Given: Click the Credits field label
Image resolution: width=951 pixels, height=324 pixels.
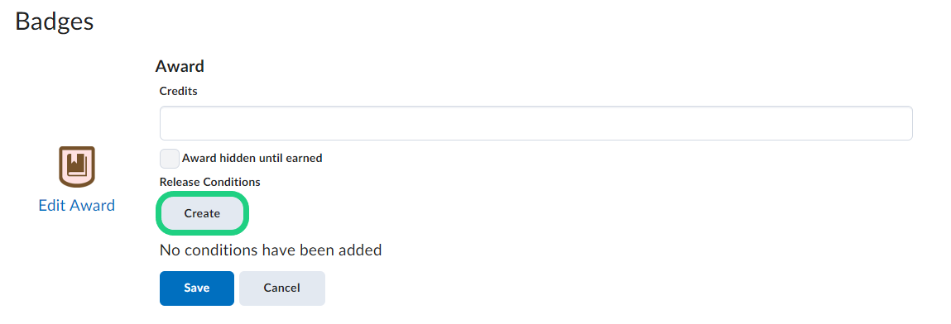Looking at the screenshot, I should point(178,91).
